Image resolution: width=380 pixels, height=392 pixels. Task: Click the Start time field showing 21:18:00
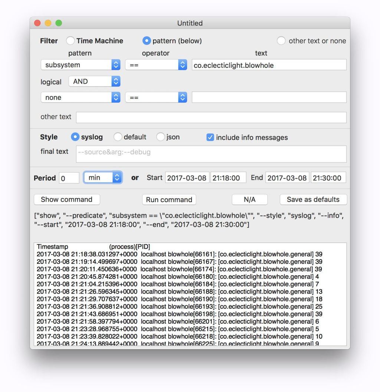tap(228, 178)
